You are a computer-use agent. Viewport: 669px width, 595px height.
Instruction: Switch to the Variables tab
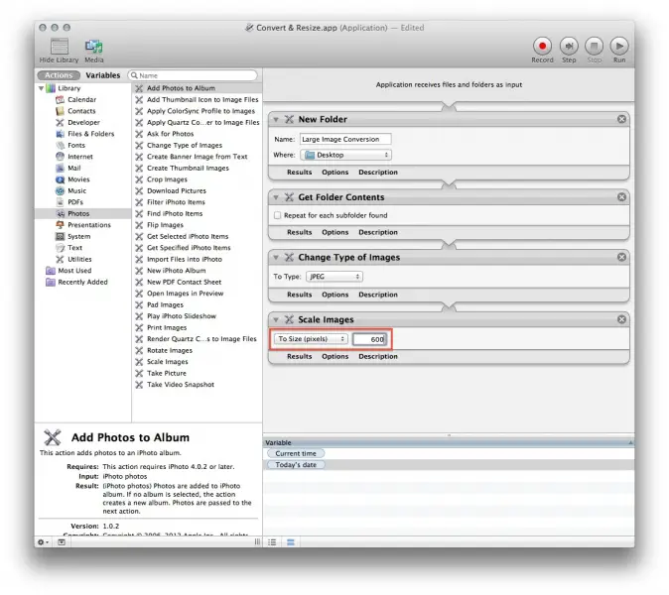tap(103, 75)
